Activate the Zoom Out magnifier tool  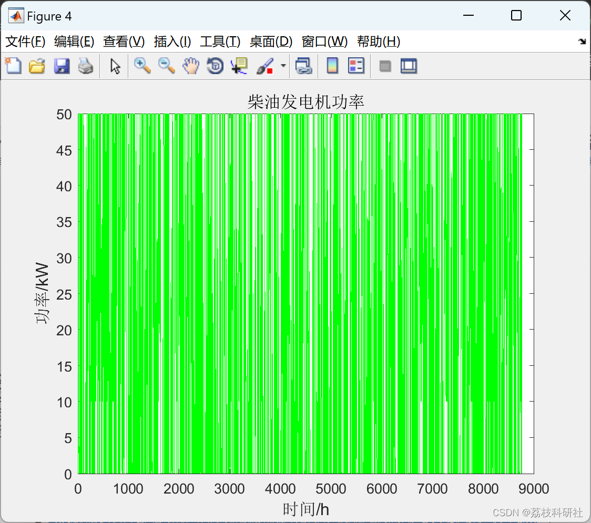[167, 66]
